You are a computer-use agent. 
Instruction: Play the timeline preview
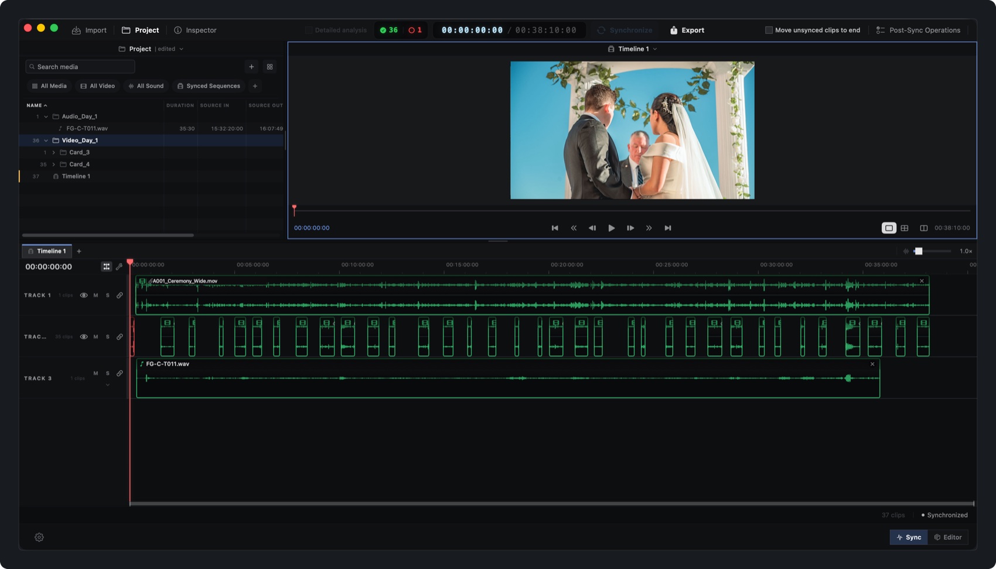click(611, 228)
